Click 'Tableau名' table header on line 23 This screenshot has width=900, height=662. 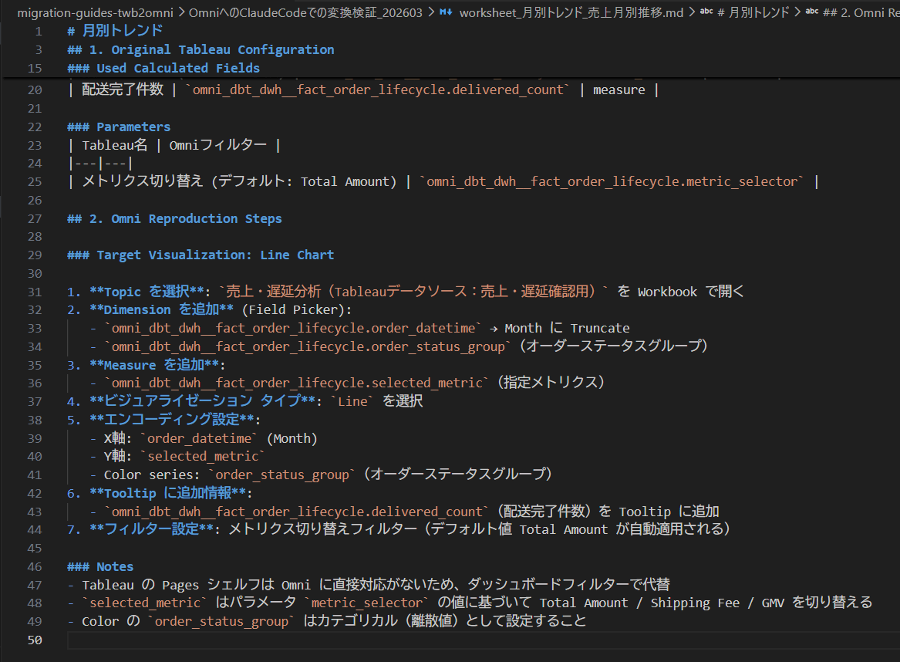pyautogui.click(x=115, y=145)
